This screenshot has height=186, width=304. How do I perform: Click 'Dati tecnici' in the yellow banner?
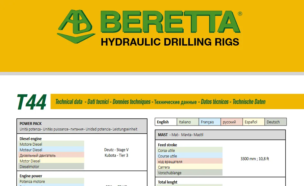tap(98, 102)
